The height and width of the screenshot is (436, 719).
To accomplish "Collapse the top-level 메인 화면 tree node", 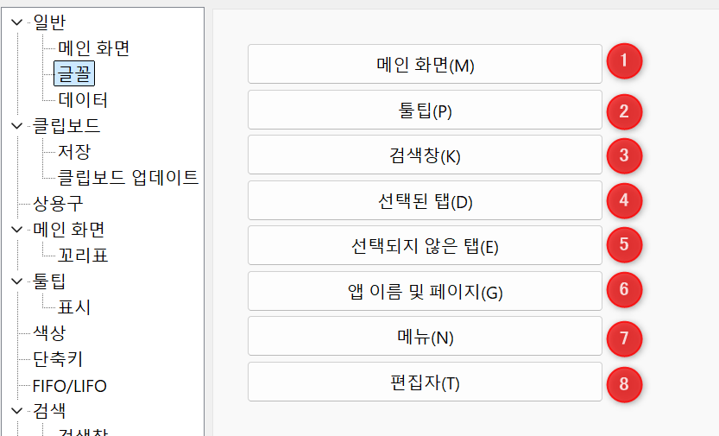I will 17,230.
